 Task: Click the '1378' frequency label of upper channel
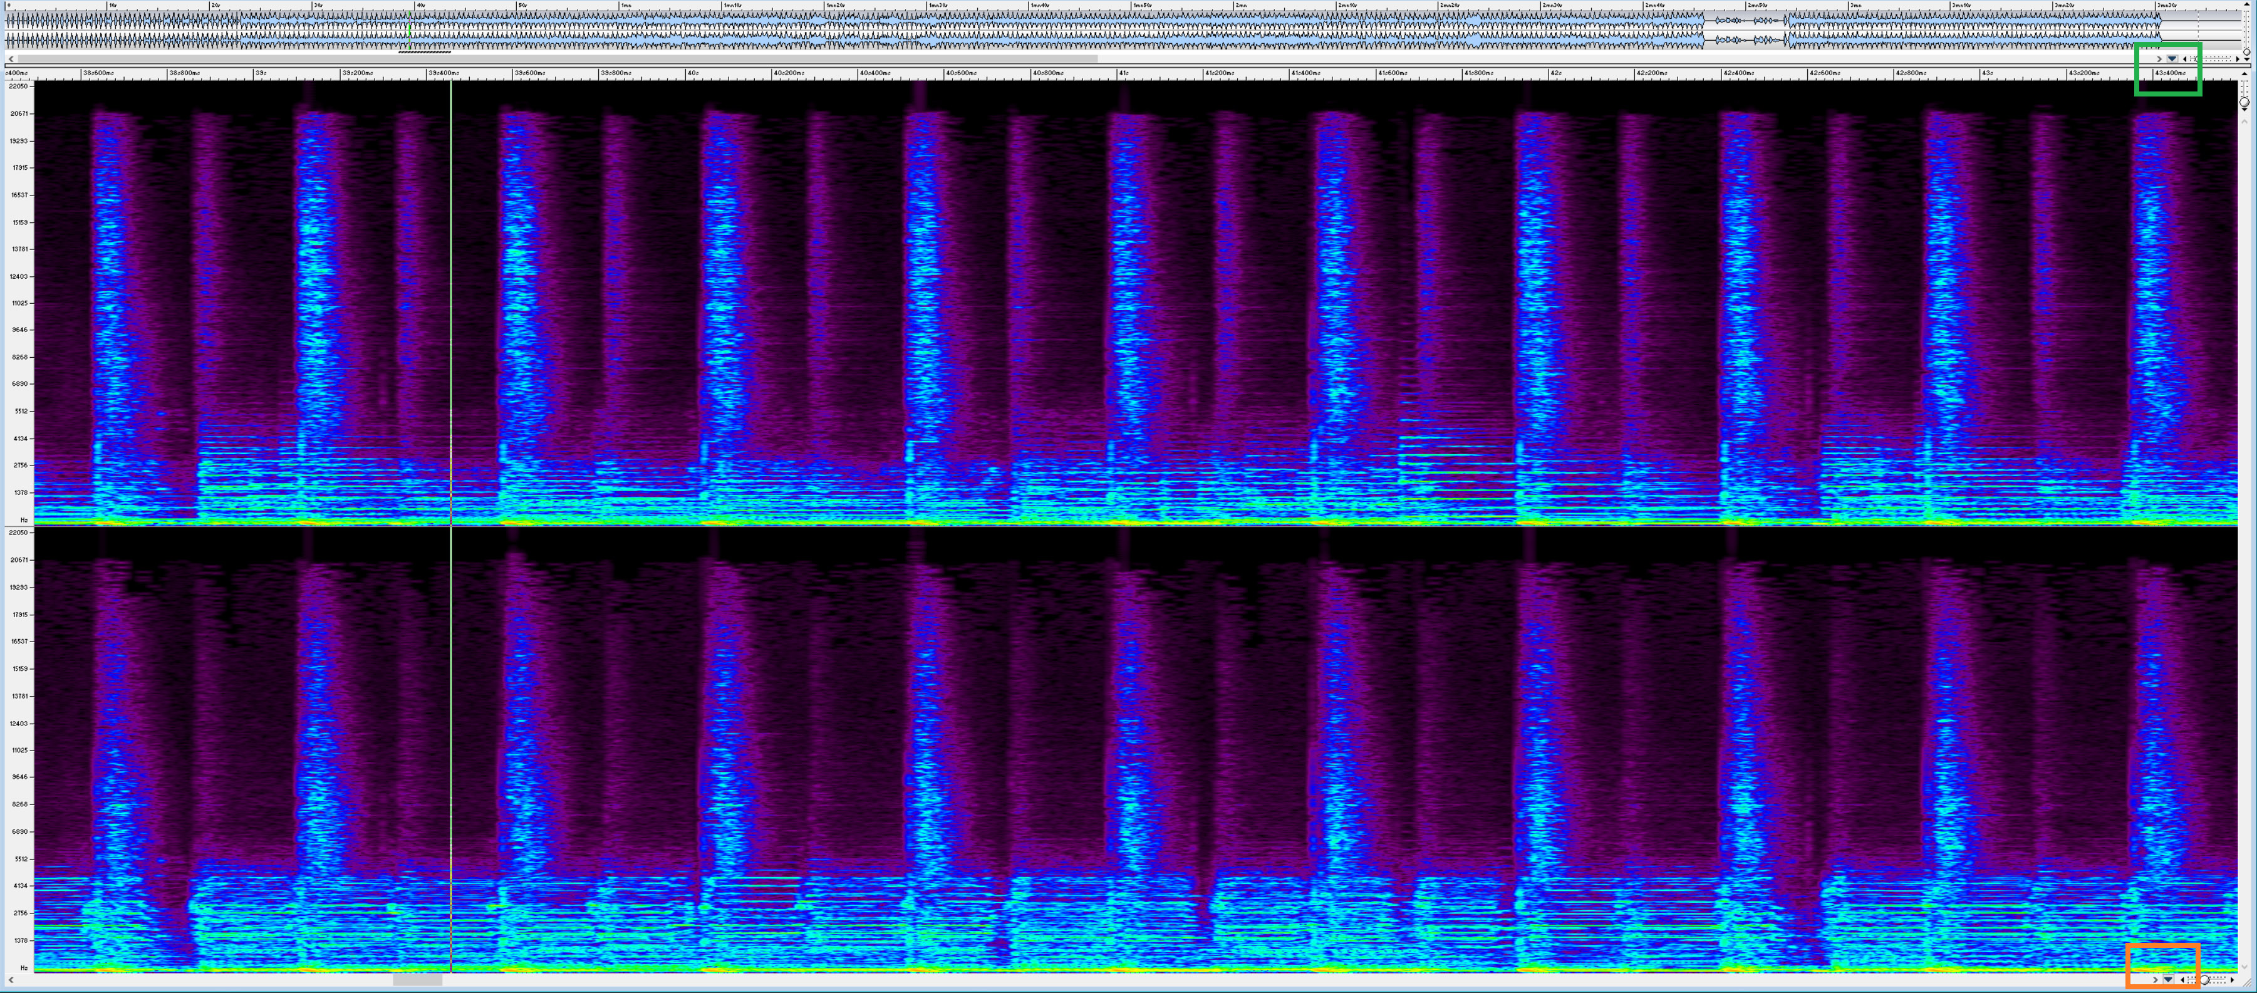[20, 492]
